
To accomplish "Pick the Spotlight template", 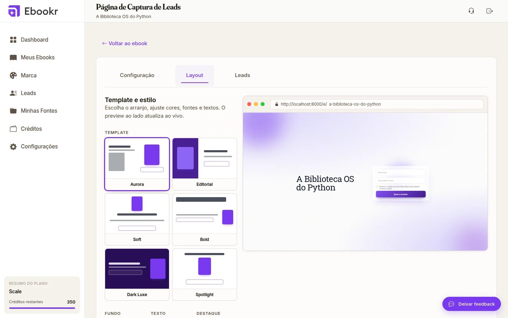I will click(205, 275).
